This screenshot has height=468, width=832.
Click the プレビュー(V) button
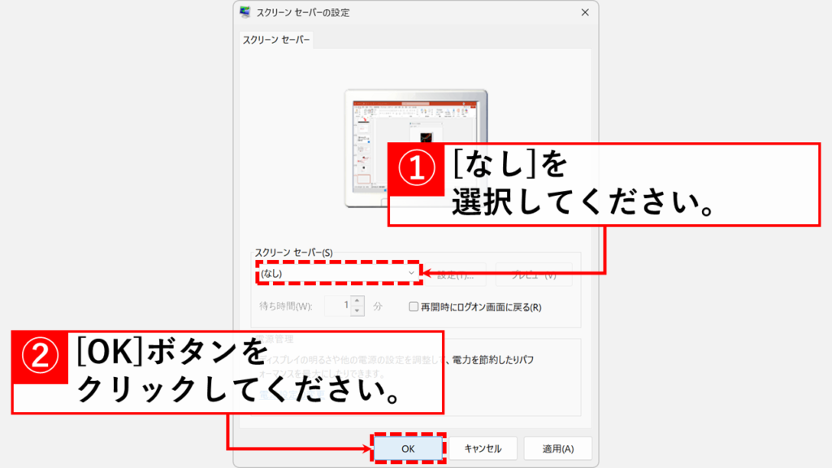(534, 275)
